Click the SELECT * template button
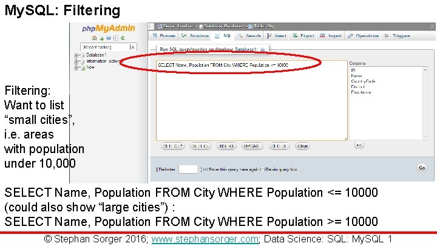The height and width of the screenshot is (246, 437). tap(173, 146)
